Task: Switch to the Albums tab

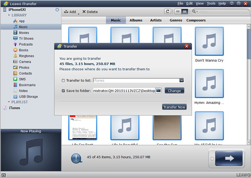Action: point(136,20)
